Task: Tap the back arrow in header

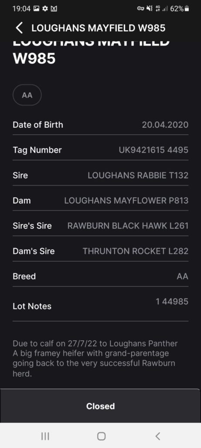Action: (x=19, y=28)
